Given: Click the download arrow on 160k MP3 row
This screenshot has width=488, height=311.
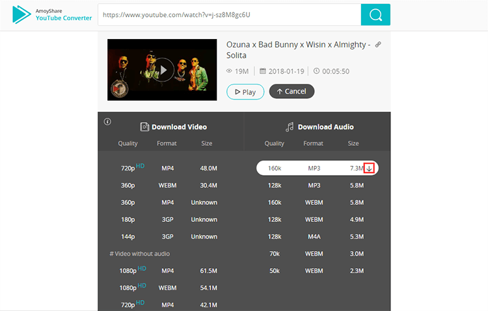Looking at the screenshot, I should tap(369, 169).
